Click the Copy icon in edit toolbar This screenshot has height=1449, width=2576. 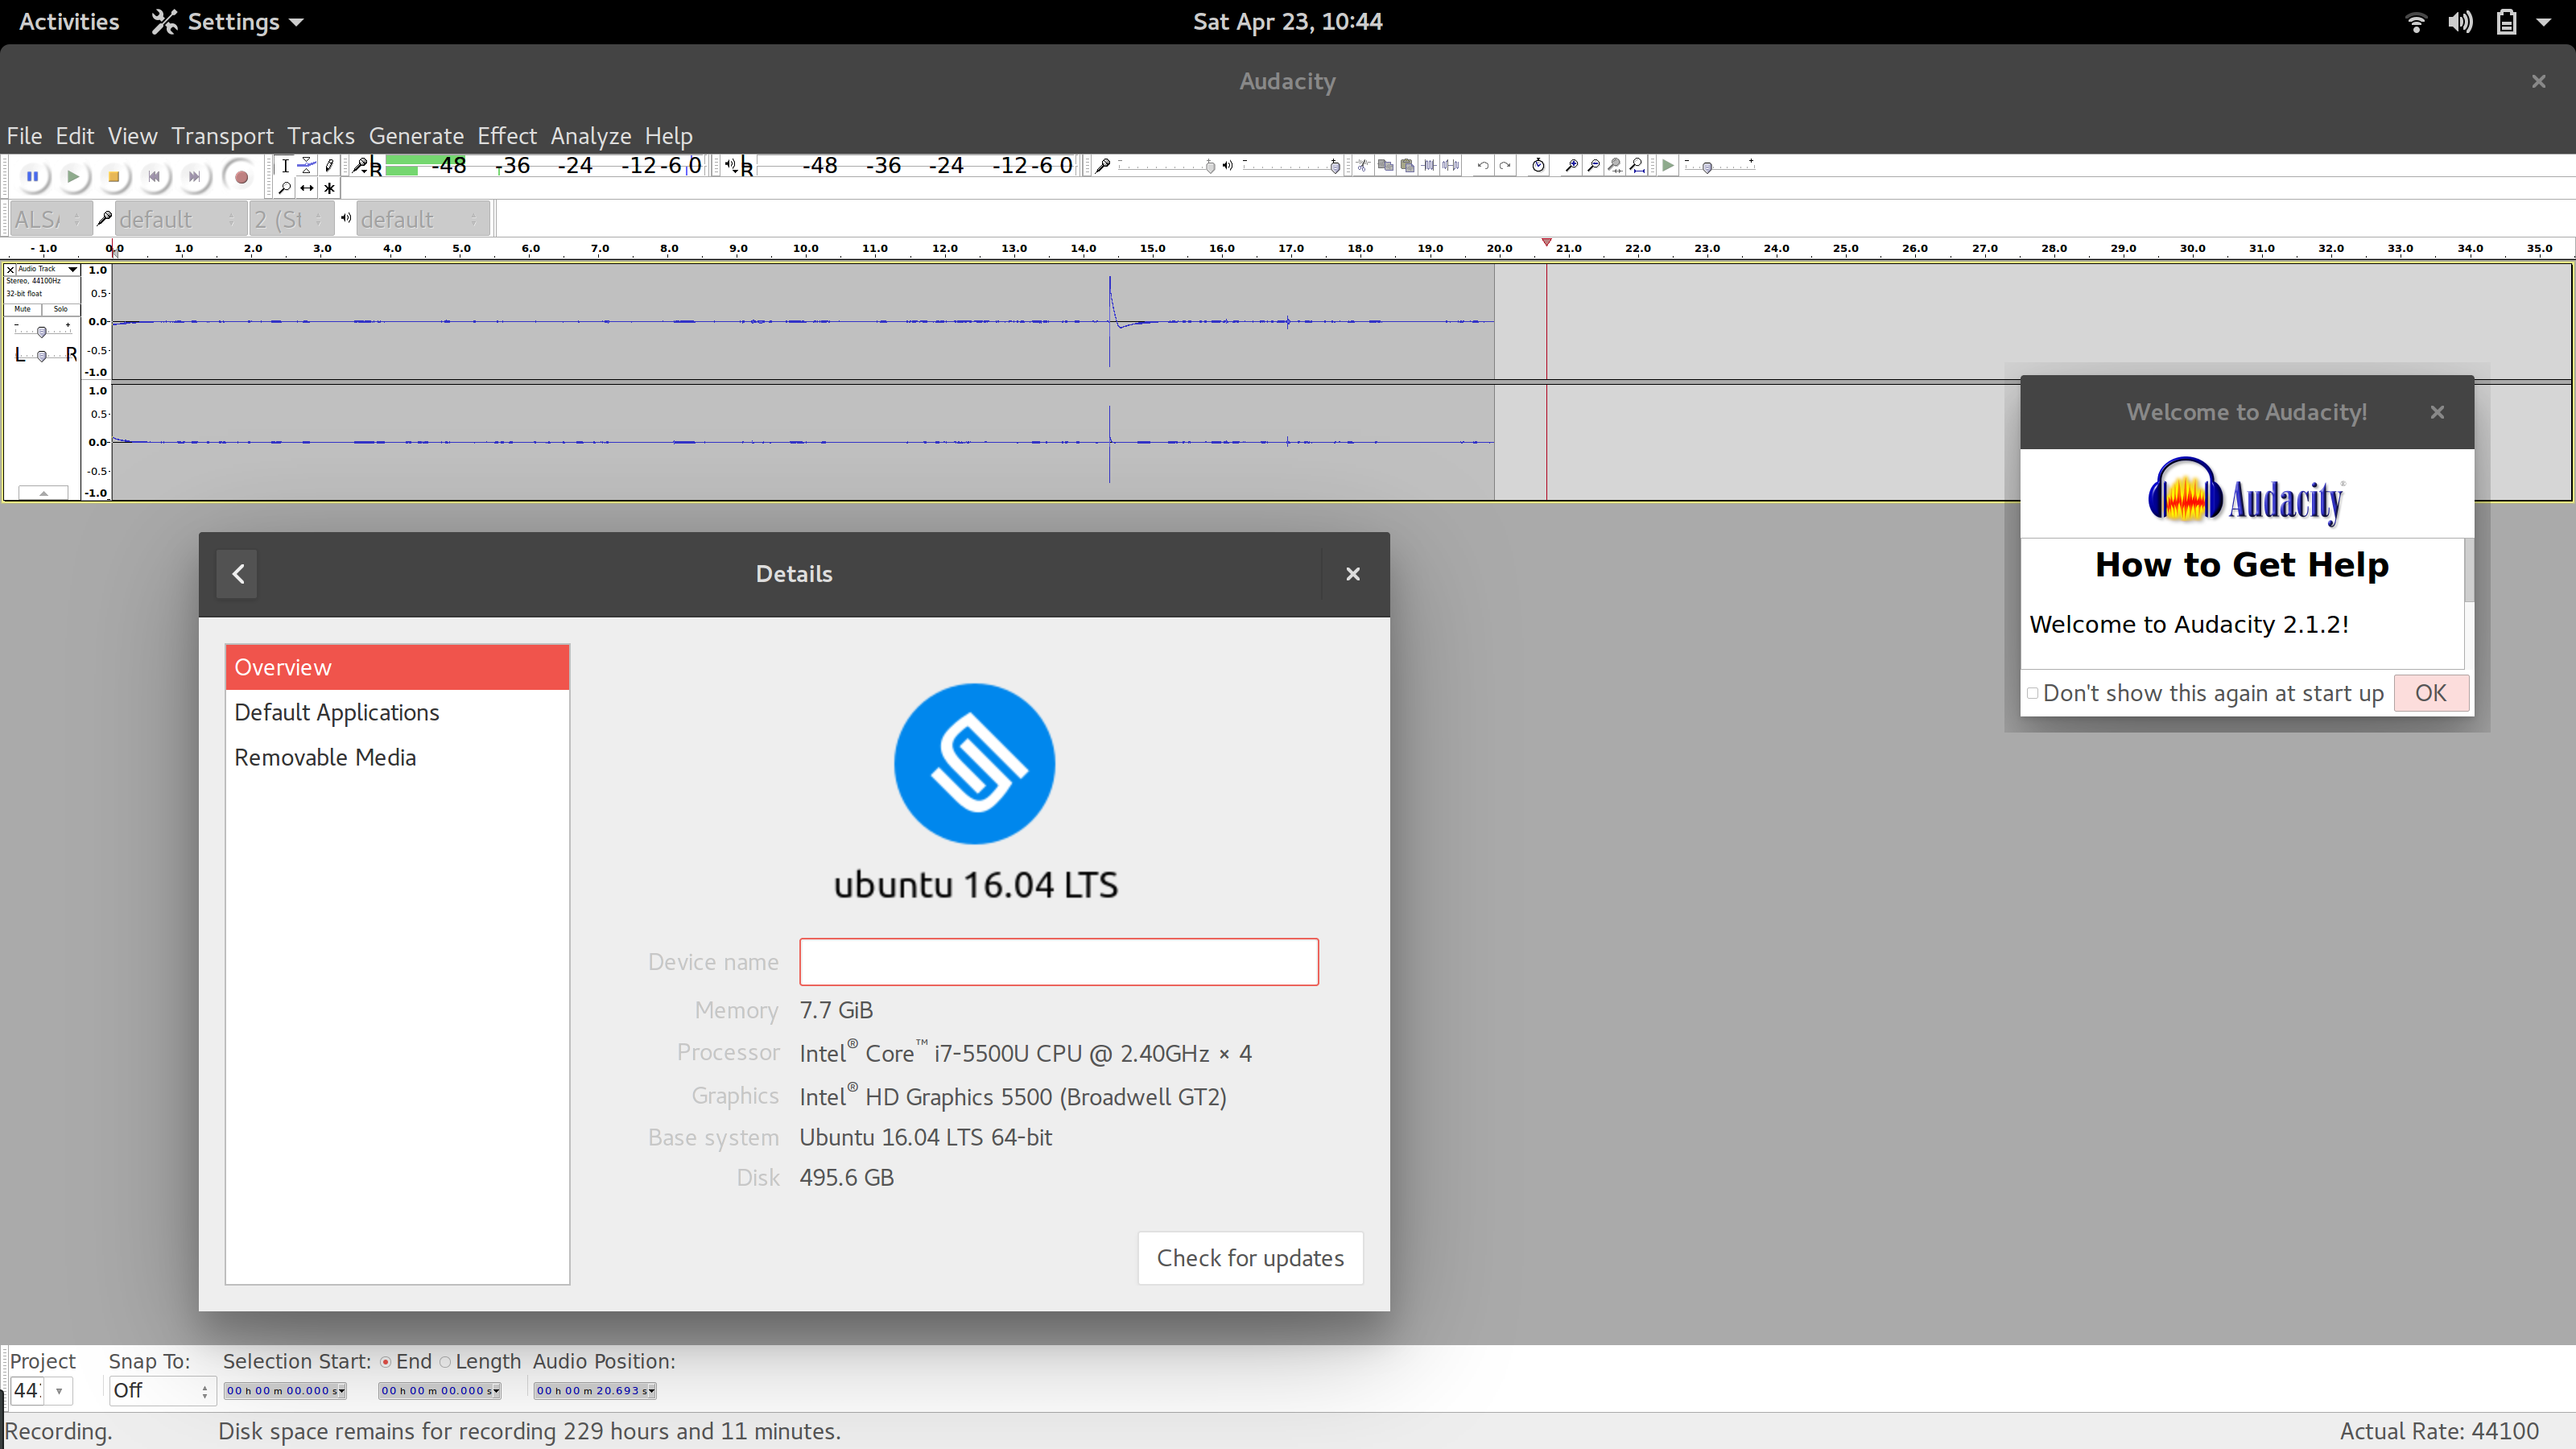tap(1385, 166)
